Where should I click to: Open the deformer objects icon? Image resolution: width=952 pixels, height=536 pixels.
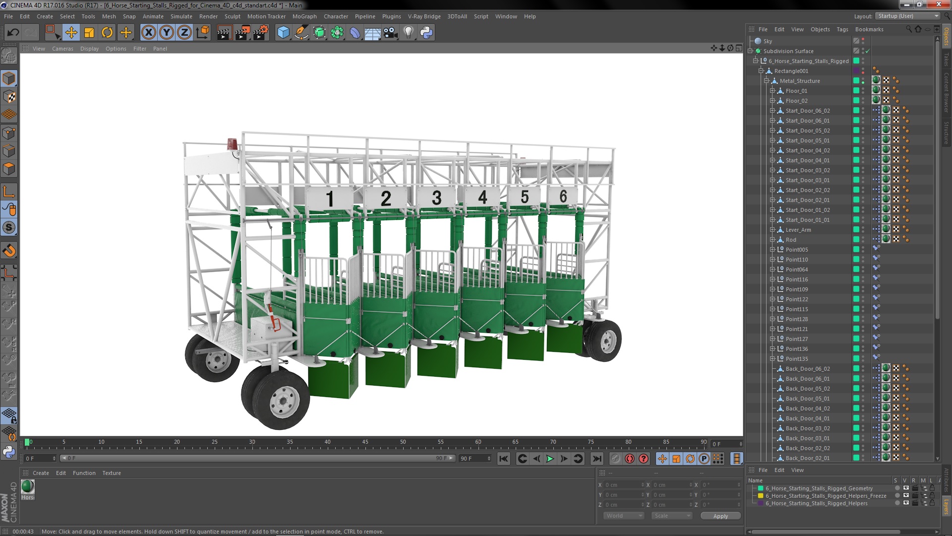click(355, 33)
